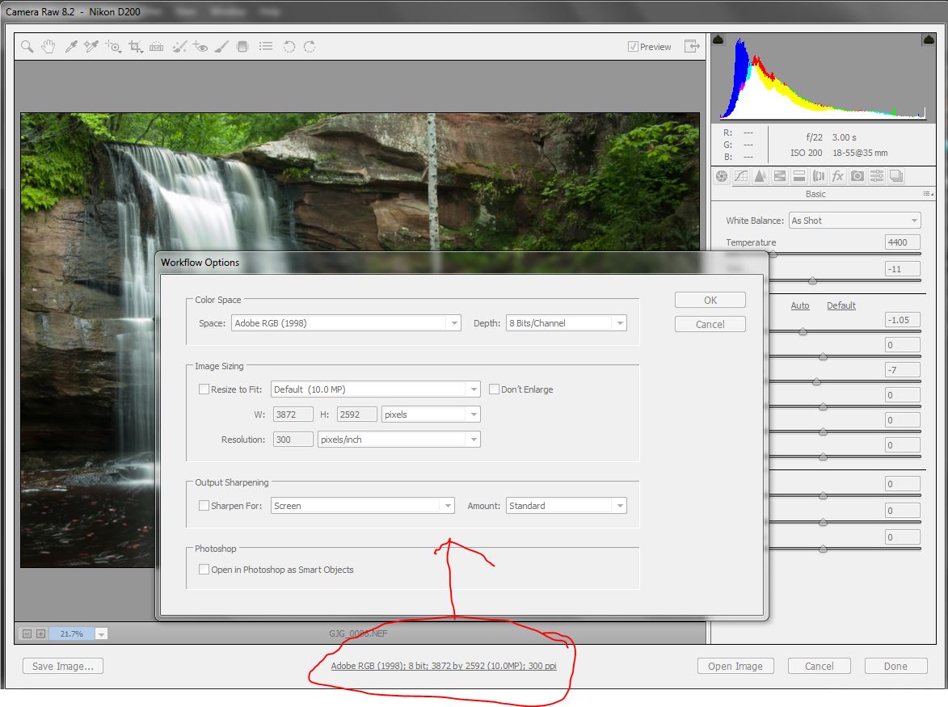Enable Don't Enlarge checkbox
Viewport: 948px width, 707px height.
pos(494,389)
